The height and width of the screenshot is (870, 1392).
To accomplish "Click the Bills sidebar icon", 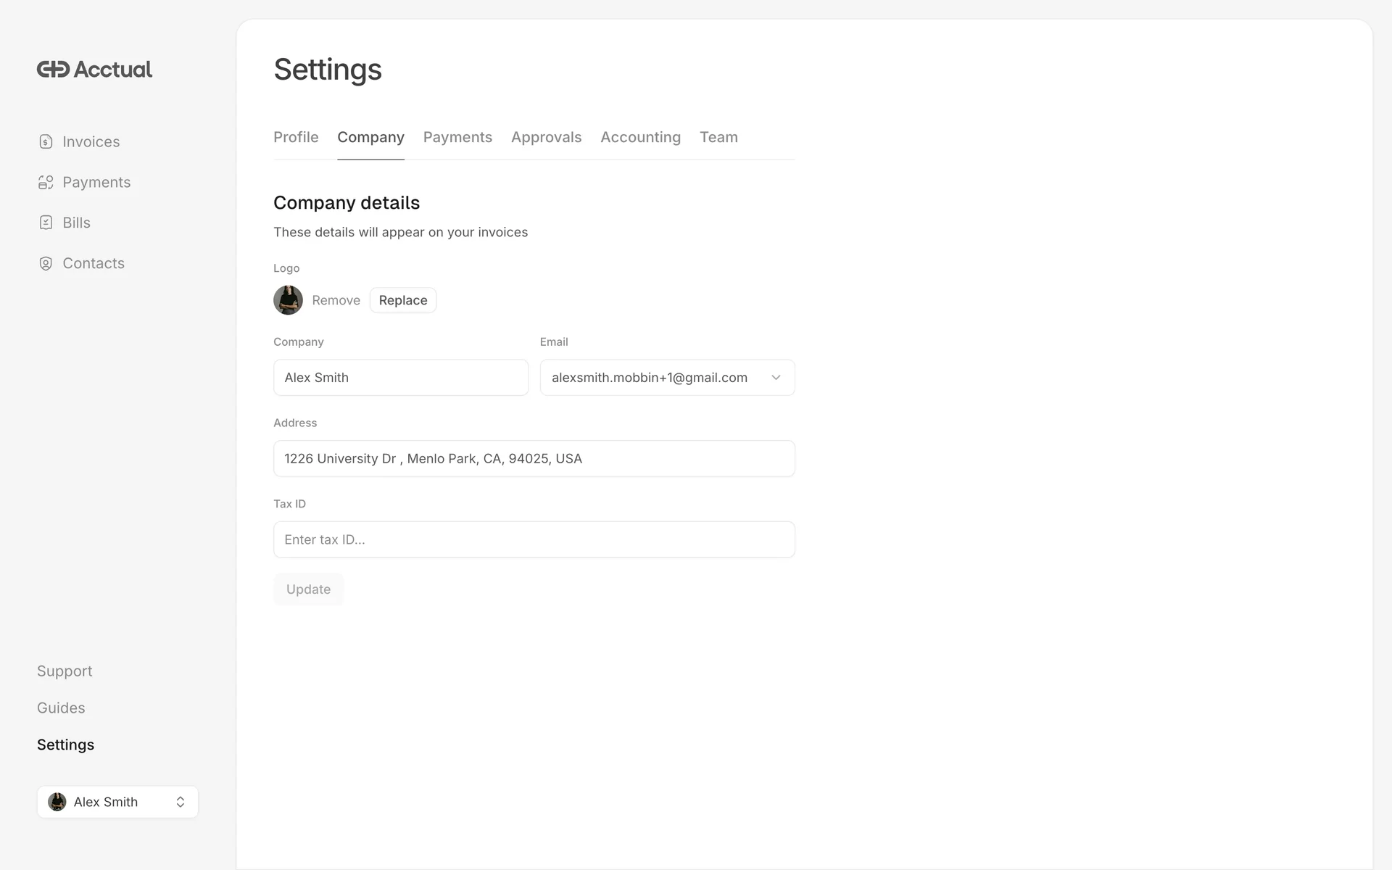I will coord(46,223).
